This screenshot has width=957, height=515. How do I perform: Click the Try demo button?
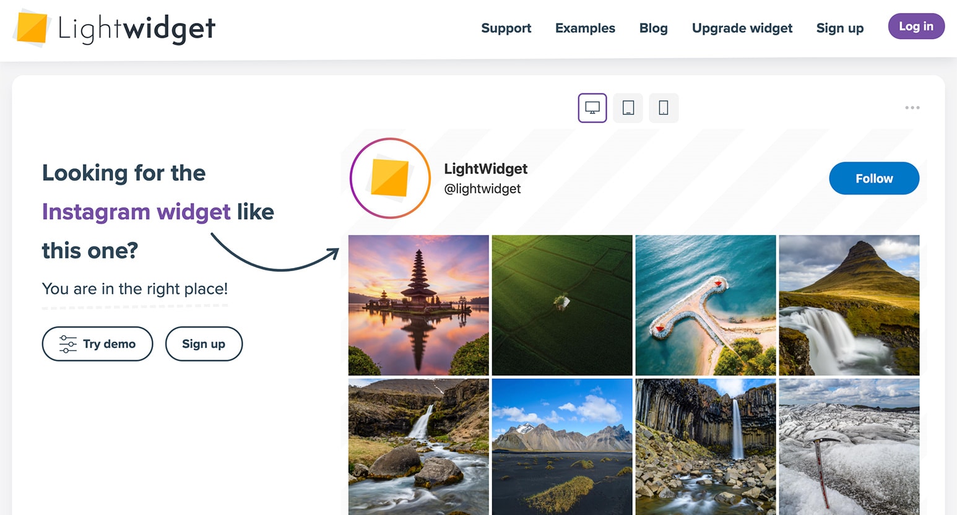click(x=97, y=344)
